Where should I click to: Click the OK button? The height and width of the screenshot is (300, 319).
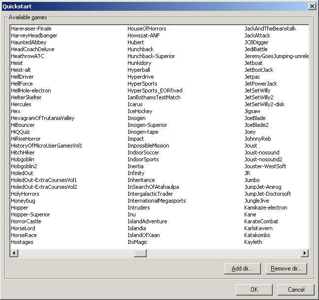pyautogui.click(x=254, y=290)
